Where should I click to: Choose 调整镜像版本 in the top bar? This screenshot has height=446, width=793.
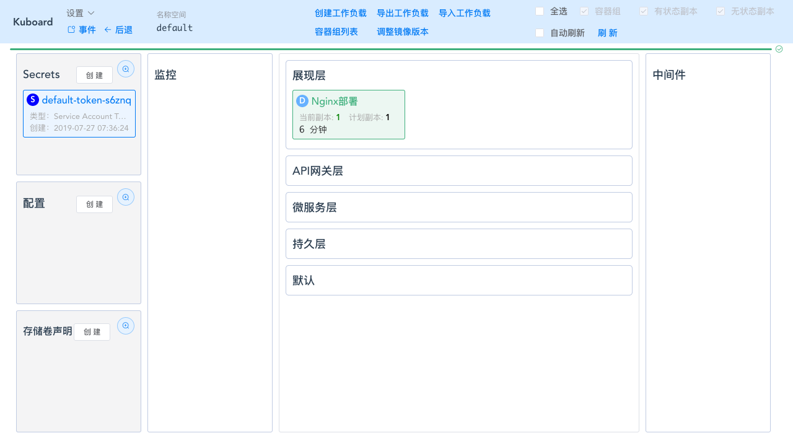(402, 32)
